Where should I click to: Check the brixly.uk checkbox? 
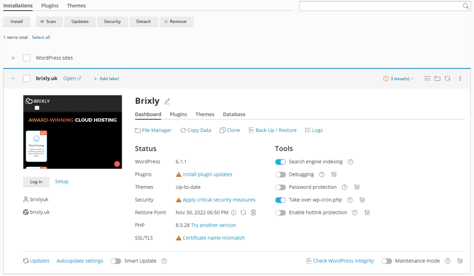[x=26, y=78]
